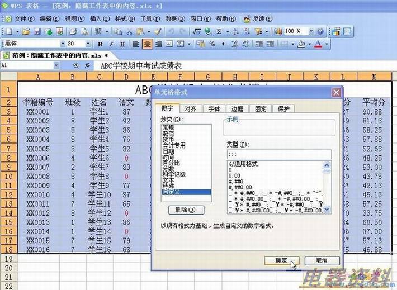Toggle underline formatting button
Viewport: 397px width, 290px height.
(122, 44)
